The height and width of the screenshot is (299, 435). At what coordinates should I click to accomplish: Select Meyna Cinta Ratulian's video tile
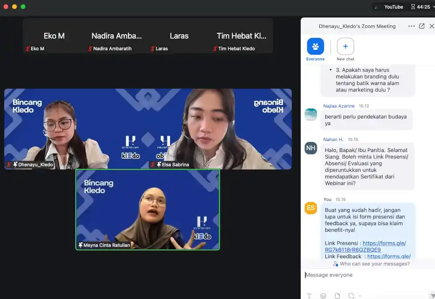pyautogui.click(x=147, y=210)
